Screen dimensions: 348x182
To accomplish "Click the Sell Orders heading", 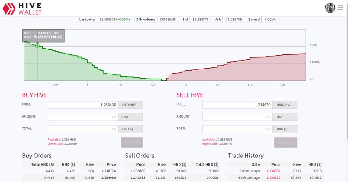I will [x=140, y=156].
